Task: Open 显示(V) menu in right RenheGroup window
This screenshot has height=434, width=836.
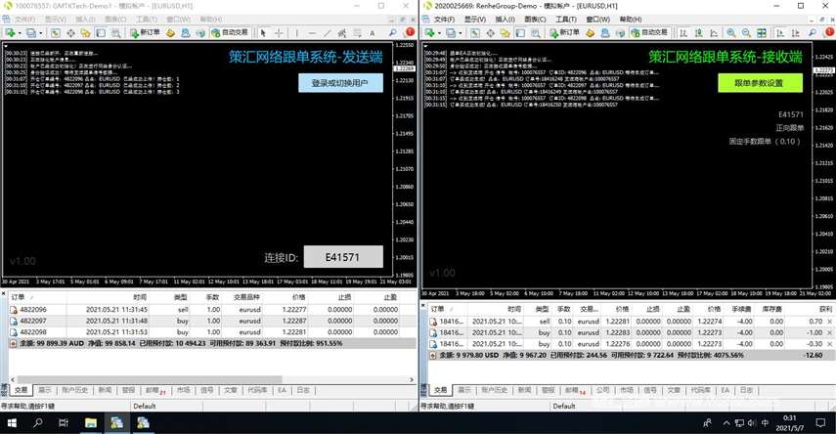Action: pos(474,20)
